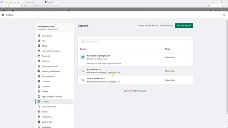This screenshot has height=128, width=228.
Task: Click Shipping and delivery truck icon
Action: tap(39, 71)
